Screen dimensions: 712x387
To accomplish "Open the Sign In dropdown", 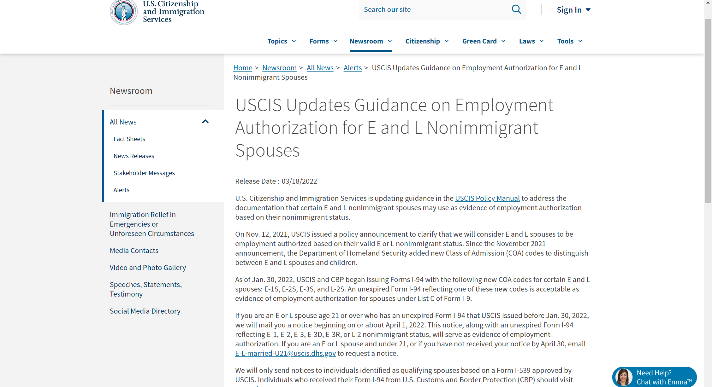I will [573, 10].
